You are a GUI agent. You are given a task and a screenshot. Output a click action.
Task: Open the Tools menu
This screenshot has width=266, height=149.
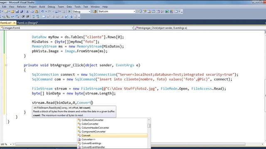point(78,7)
